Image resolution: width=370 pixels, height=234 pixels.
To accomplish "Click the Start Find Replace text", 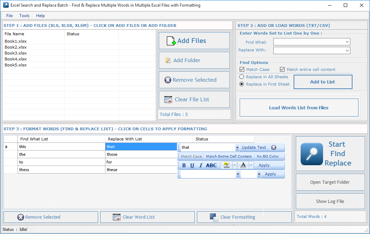I will click(338, 154).
